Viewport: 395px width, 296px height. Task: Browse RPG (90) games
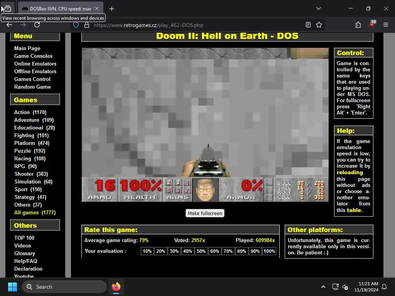click(25, 166)
